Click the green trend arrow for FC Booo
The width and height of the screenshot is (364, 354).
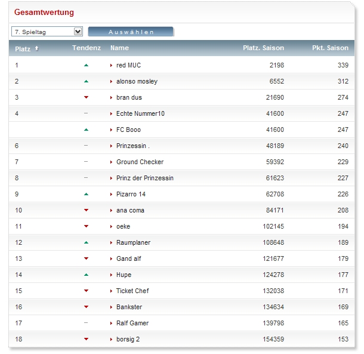[86, 130]
